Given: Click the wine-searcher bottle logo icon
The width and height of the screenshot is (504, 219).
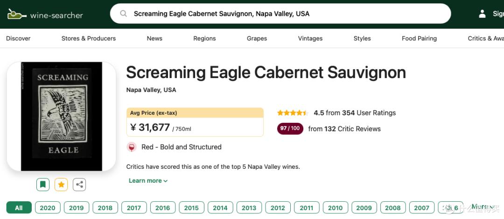Looking at the screenshot, I should tap(16, 14).
